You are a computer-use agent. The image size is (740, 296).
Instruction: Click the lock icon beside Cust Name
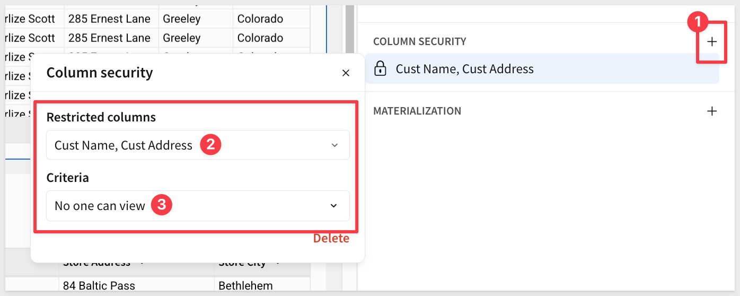point(380,69)
